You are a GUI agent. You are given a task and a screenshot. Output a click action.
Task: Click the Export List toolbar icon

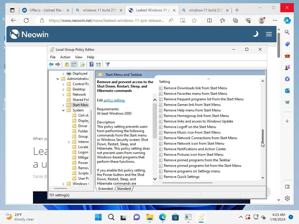[x=83, y=64]
